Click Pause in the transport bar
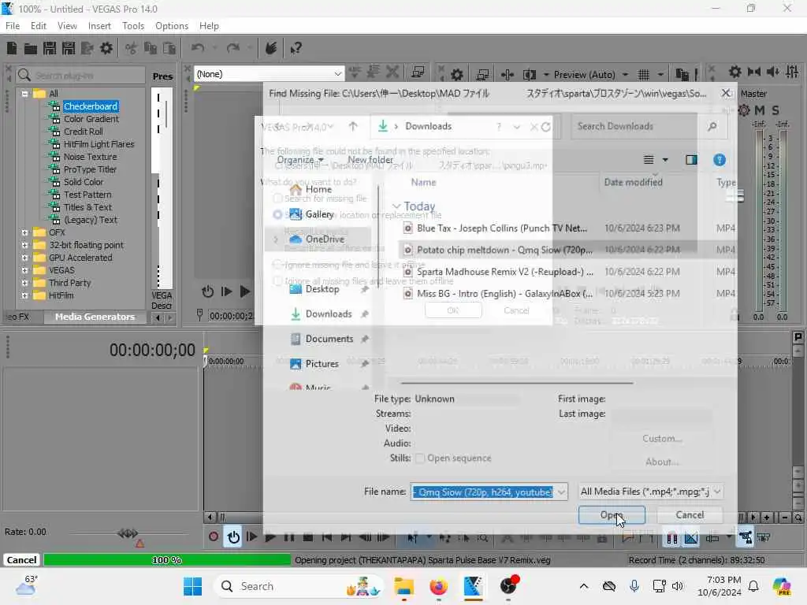This screenshot has height=605, width=807. pyautogui.click(x=288, y=537)
